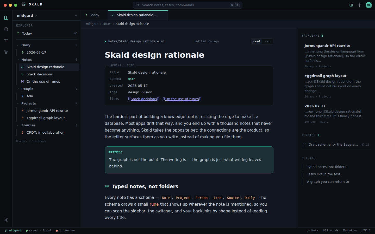Open the tasks checklist icon in activity bar

point(6,40)
